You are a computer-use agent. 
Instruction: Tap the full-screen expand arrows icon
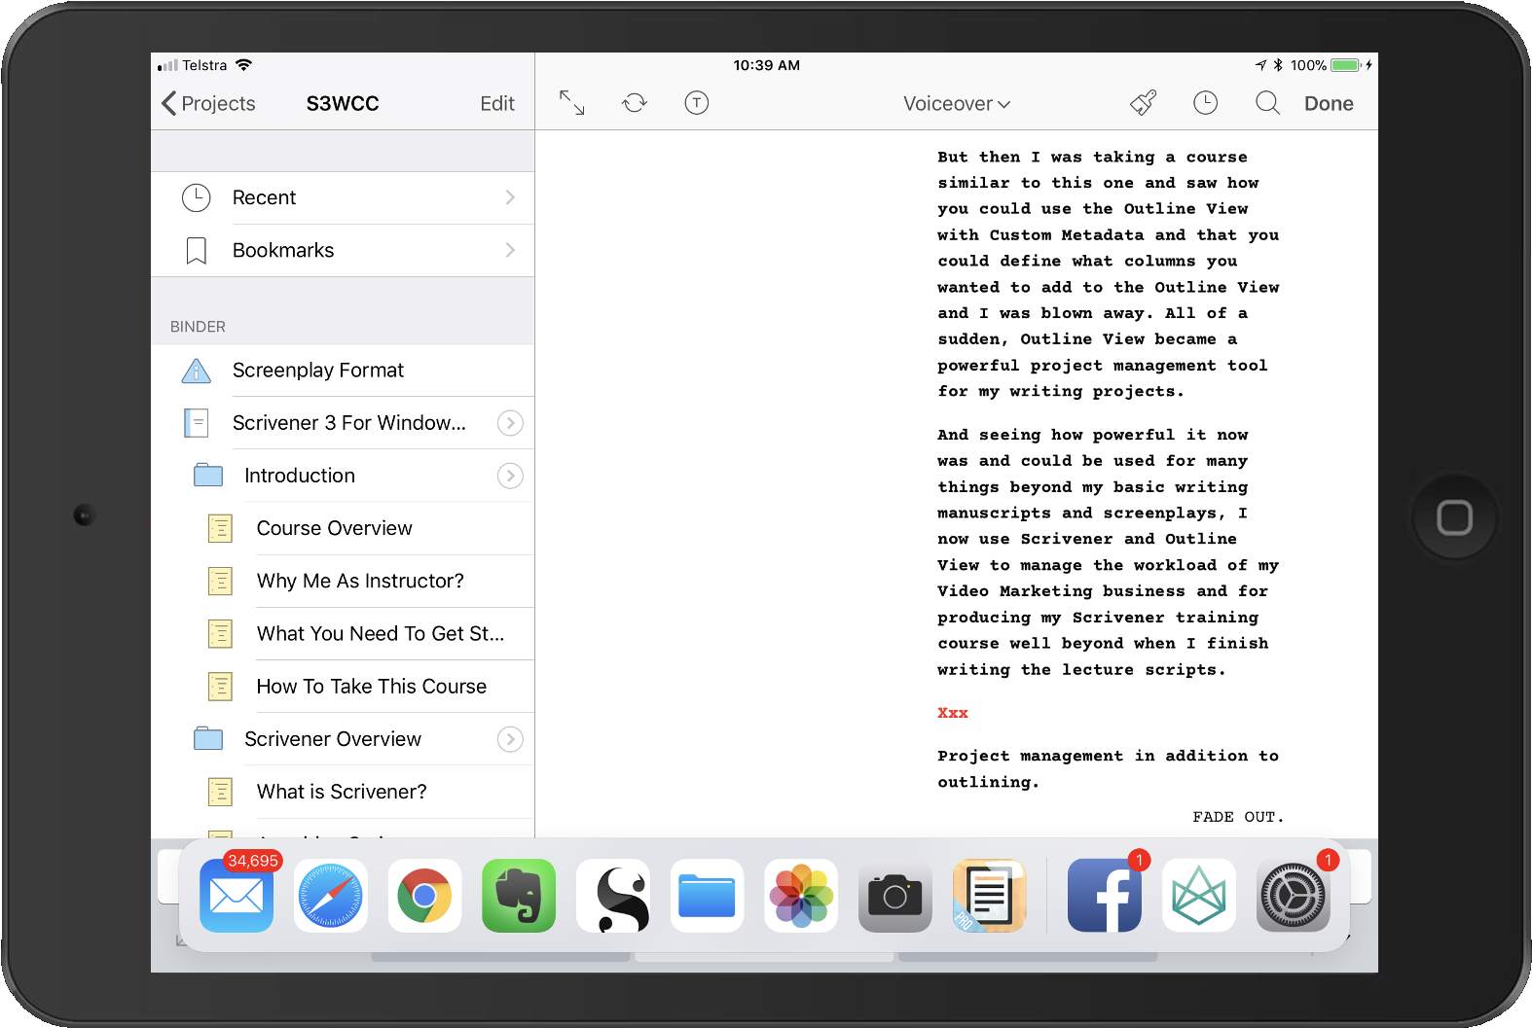point(572,103)
